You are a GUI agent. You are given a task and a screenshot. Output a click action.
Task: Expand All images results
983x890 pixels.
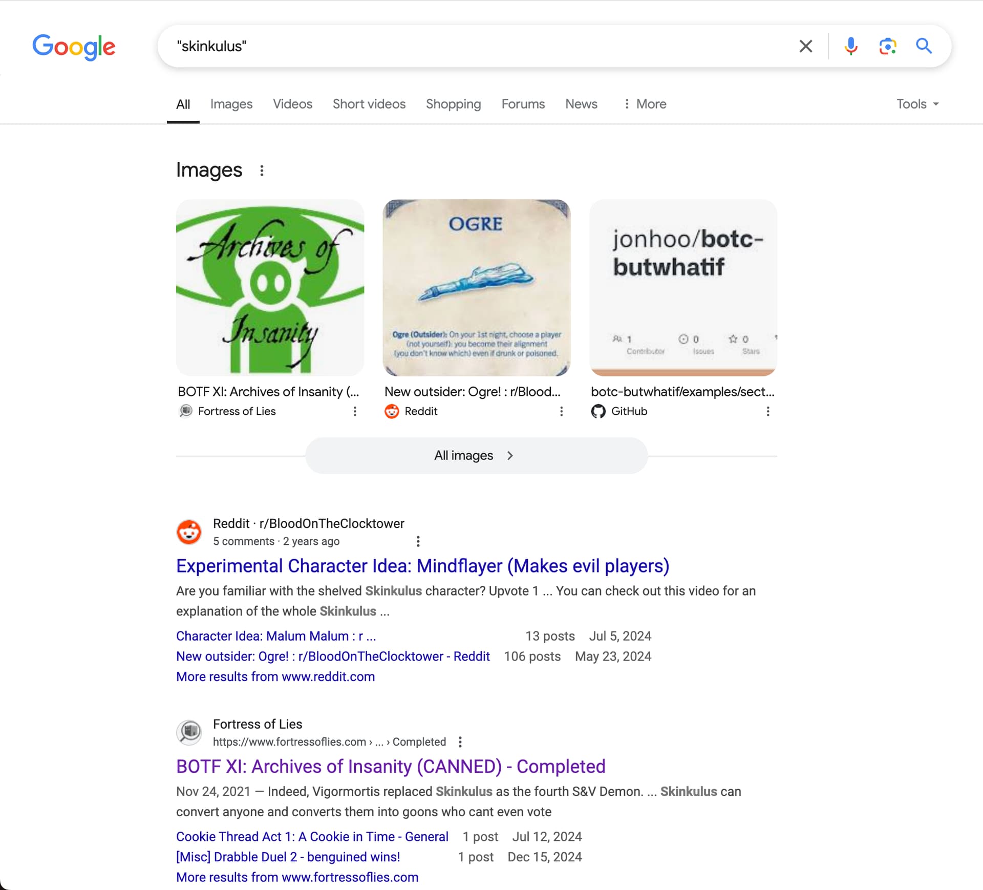click(x=476, y=455)
